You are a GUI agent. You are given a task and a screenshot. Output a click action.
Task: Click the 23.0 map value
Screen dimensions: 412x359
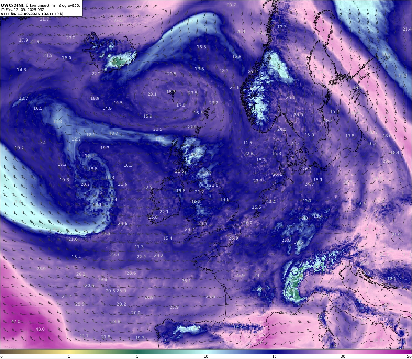(71, 38)
